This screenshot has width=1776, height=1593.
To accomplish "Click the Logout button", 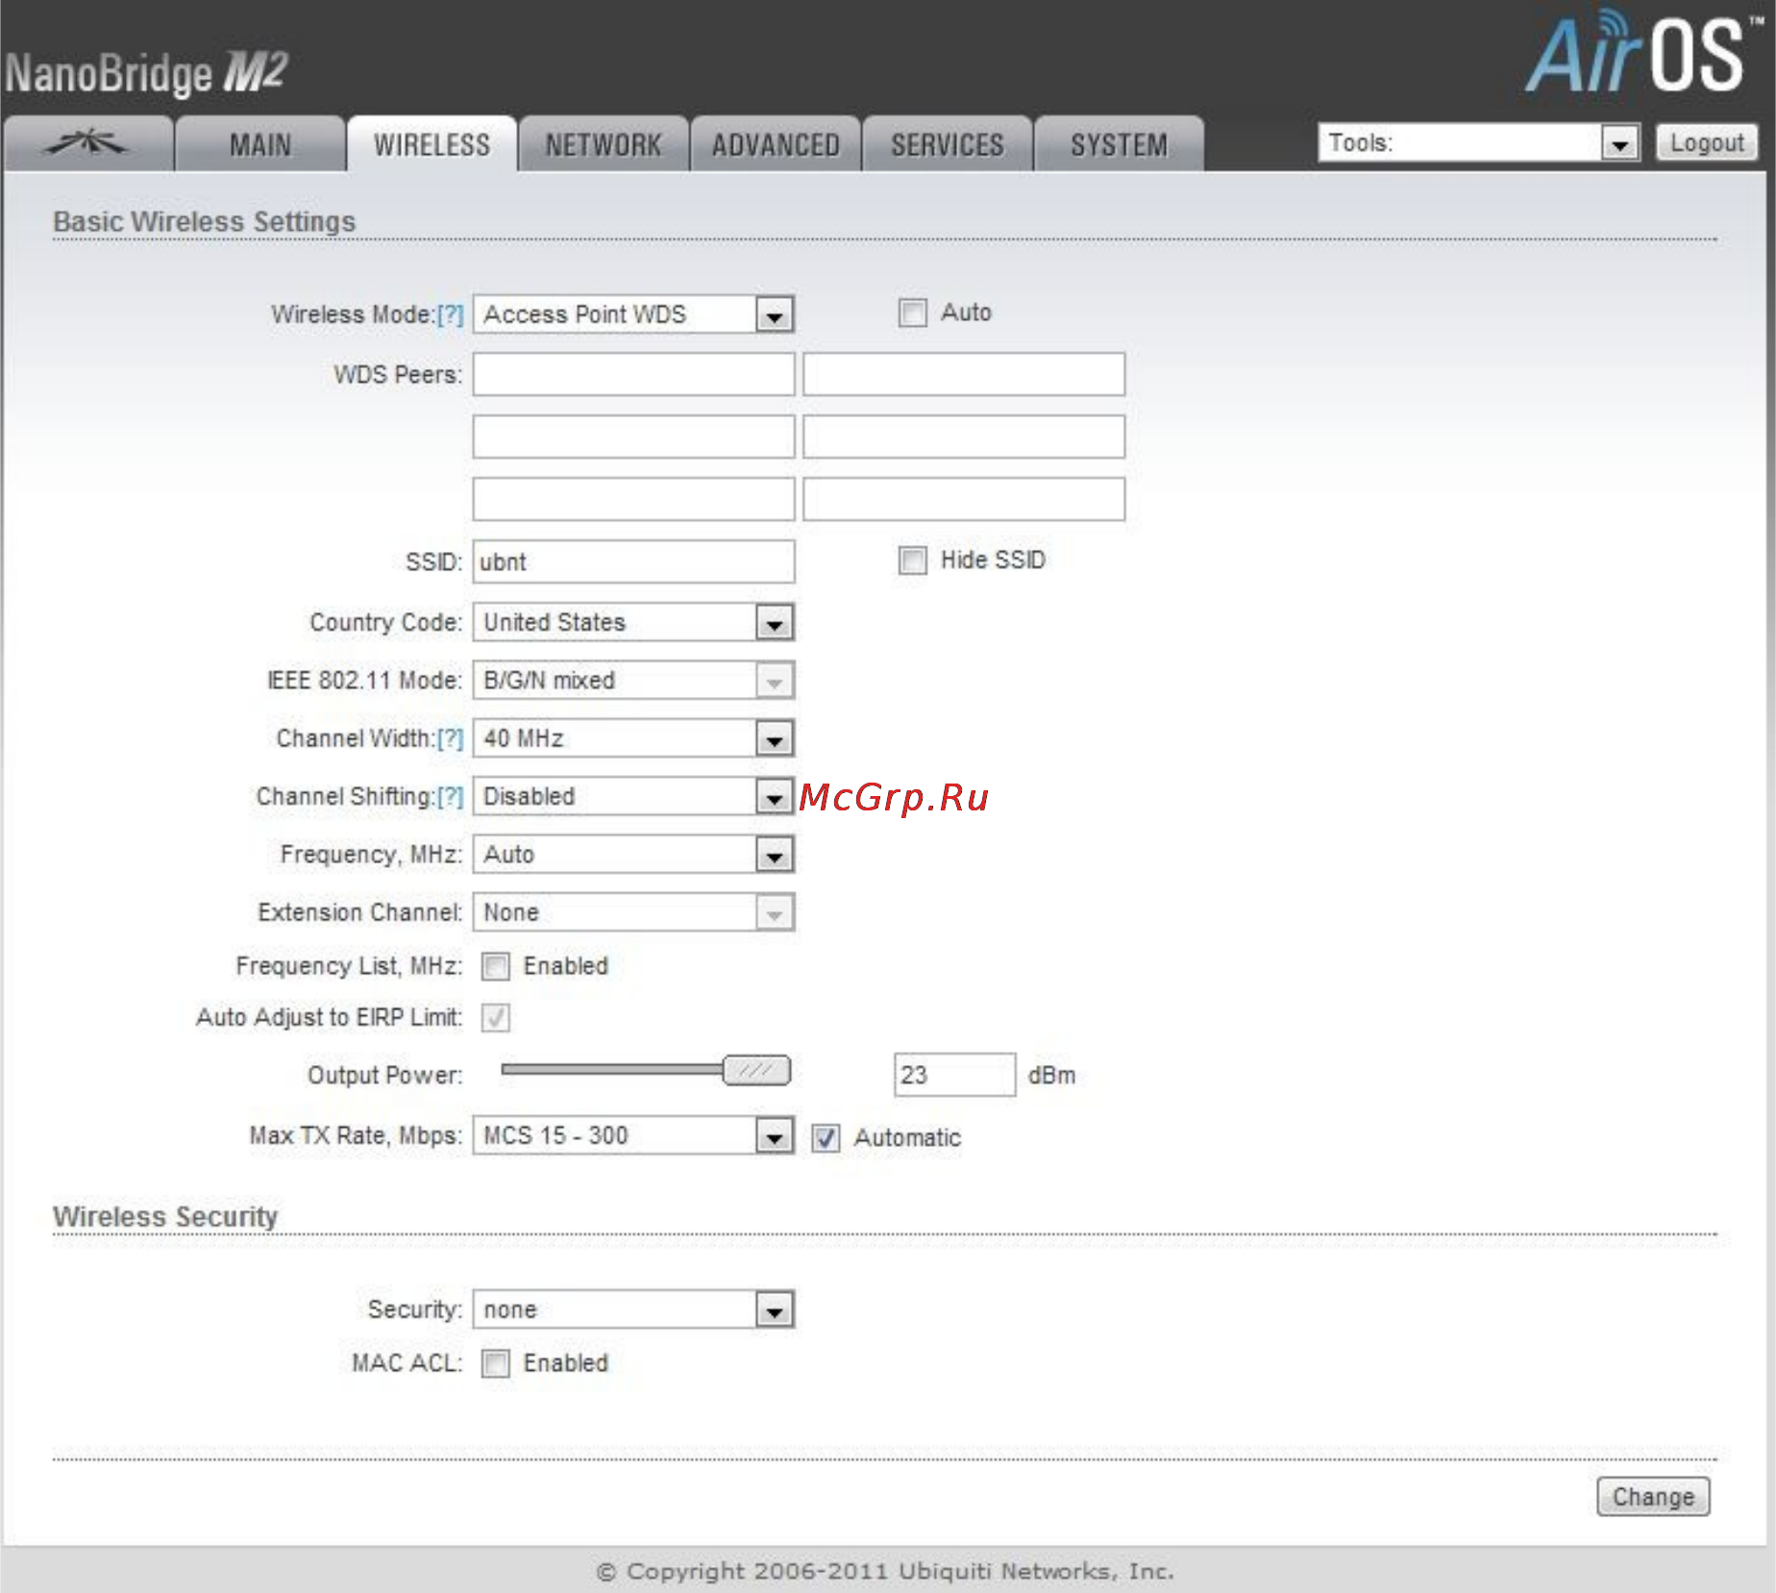I will [1707, 143].
